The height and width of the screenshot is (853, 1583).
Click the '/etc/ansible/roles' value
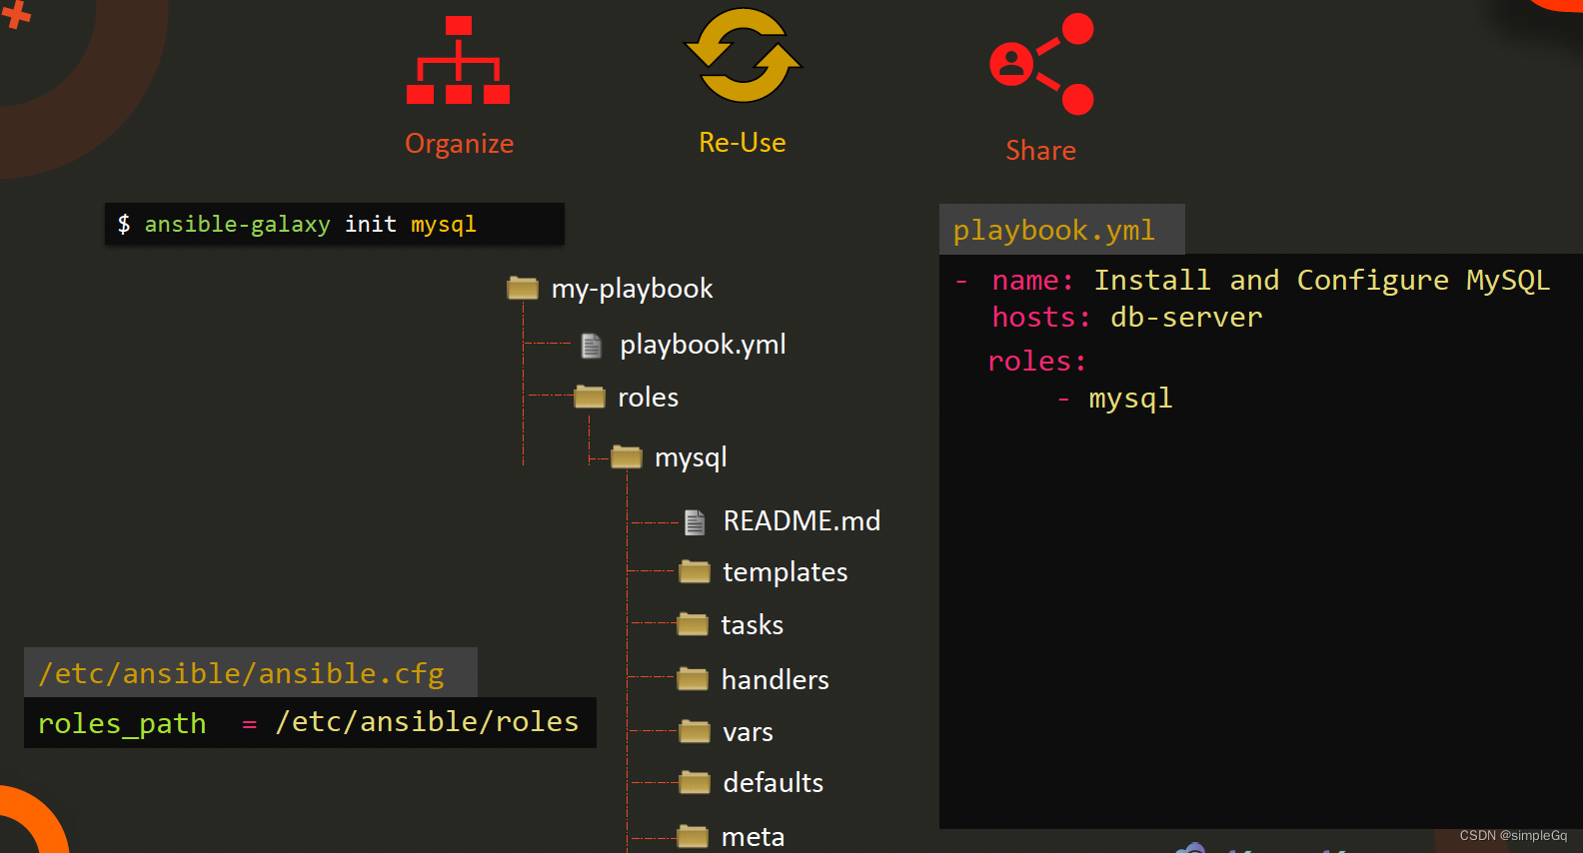427,721
